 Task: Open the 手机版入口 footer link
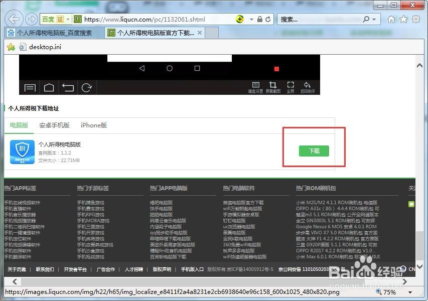click(192, 269)
